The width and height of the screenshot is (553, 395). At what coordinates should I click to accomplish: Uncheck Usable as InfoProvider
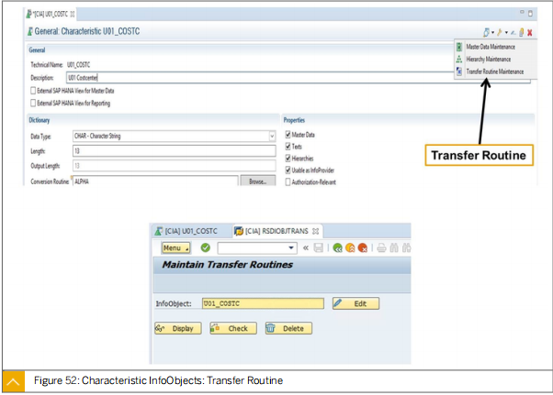[288, 170]
